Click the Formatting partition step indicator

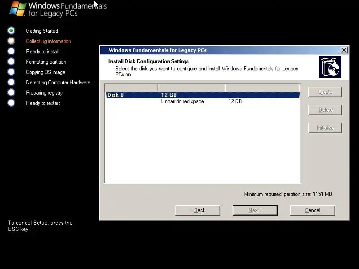coord(11,61)
